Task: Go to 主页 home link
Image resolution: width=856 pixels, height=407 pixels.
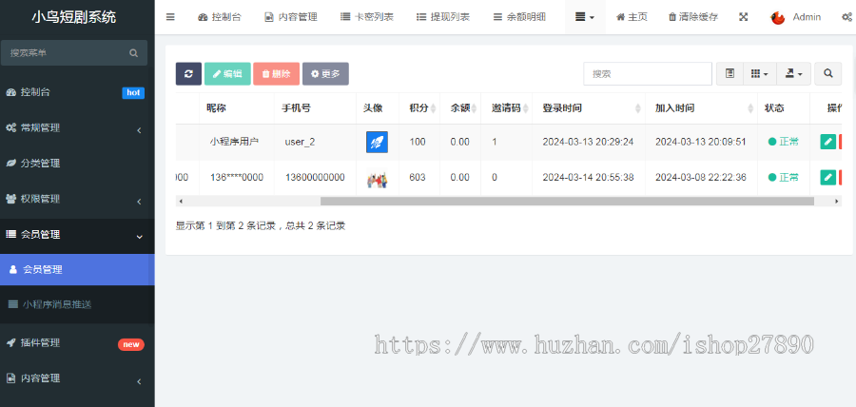Action: pyautogui.click(x=632, y=17)
